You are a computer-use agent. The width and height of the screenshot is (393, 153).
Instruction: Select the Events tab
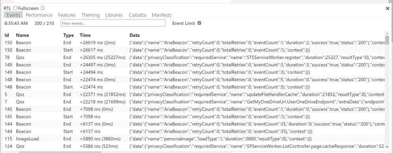tap(13, 15)
